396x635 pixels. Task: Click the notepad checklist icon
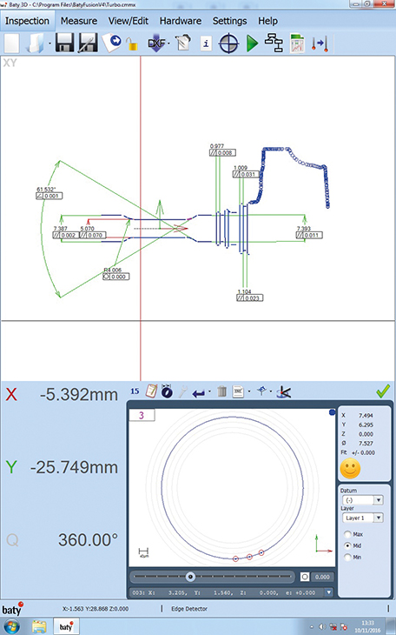point(151,391)
